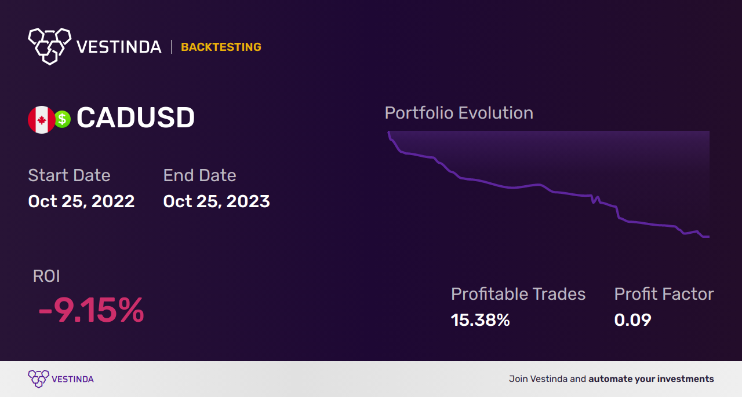The width and height of the screenshot is (742, 397).
Task: Select the Oct 25, 2023 end date
Action: [x=216, y=201]
